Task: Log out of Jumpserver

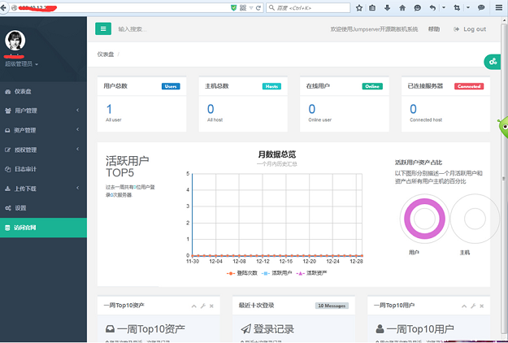Action: click(470, 29)
